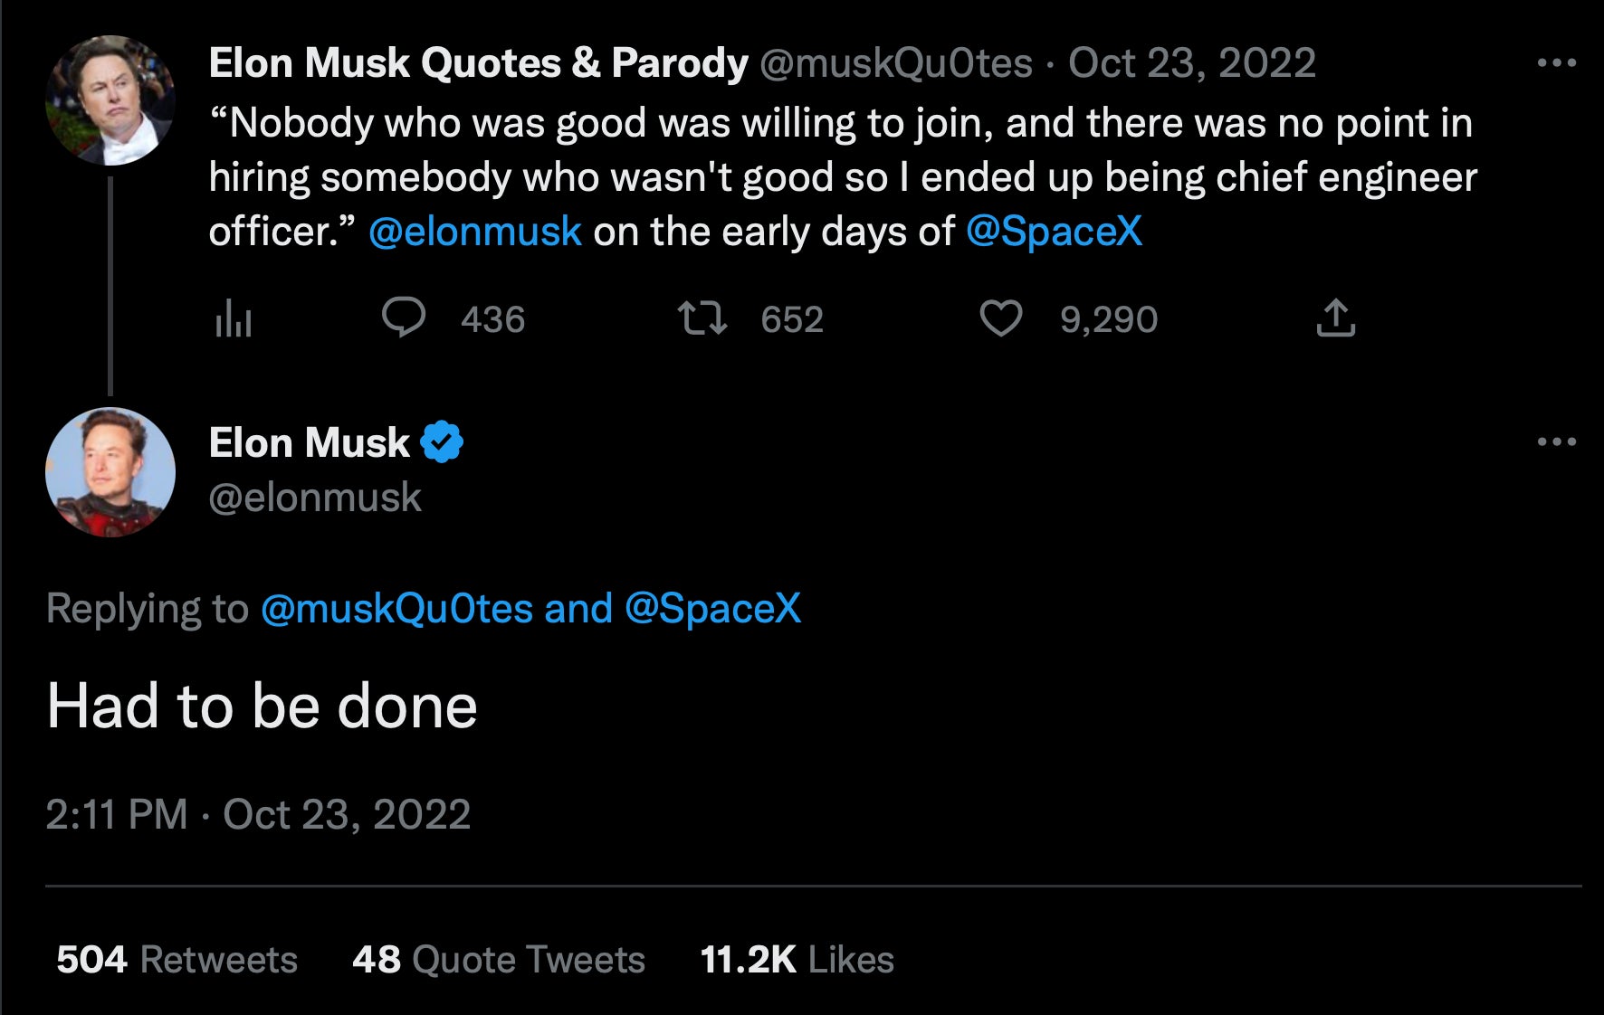The width and height of the screenshot is (1604, 1015).
Task: Click the Elon Musk display name in reply
Action: pos(309,443)
